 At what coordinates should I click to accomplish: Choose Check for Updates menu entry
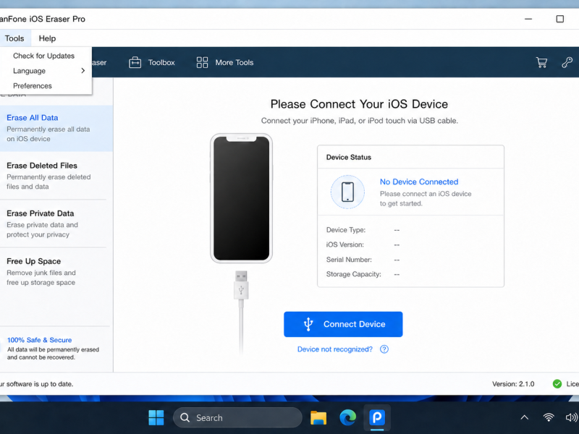point(43,56)
